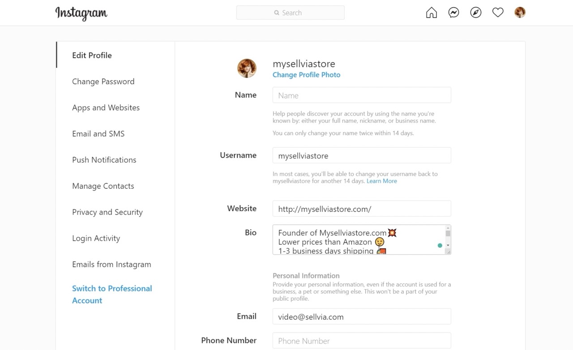Viewport: 573px width, 350px height.
Task: Open the Explore compass icon
Action: click(x=476, y=13)
